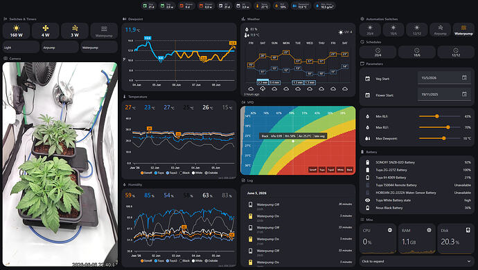Screen dimensions: 478x270
Task: Enable the 12/12 automation switch
Action: 417,30
